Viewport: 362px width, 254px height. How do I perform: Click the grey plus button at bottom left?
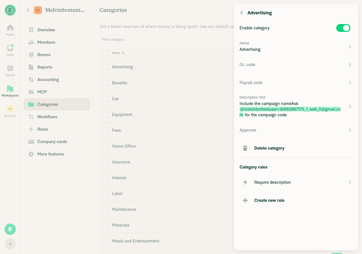pyautogui.click(x=10, y=244)
